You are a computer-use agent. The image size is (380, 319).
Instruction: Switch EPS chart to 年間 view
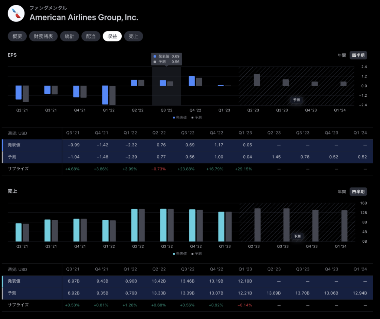pos(342,55)
